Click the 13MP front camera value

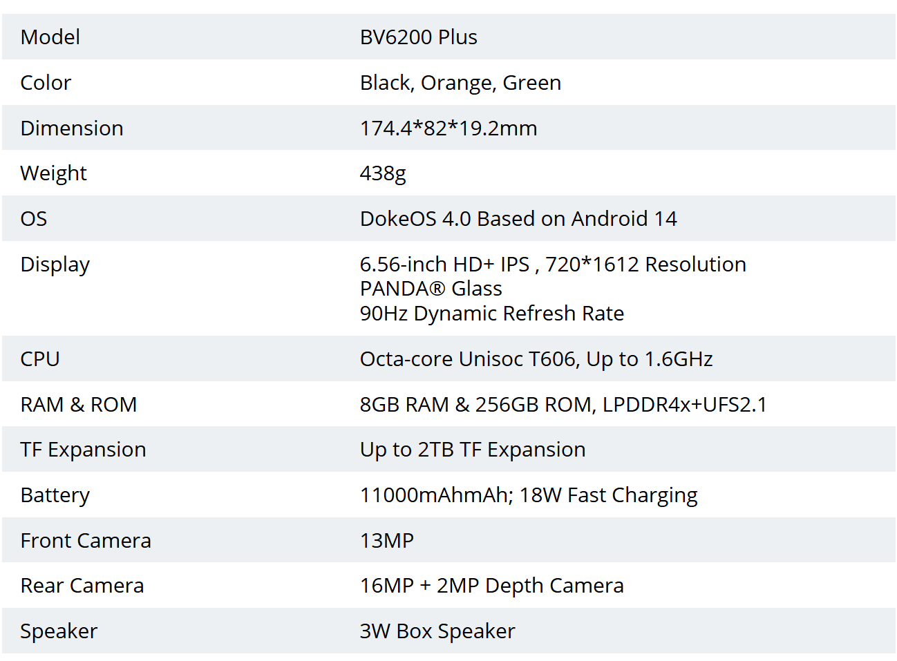point(386,541)
